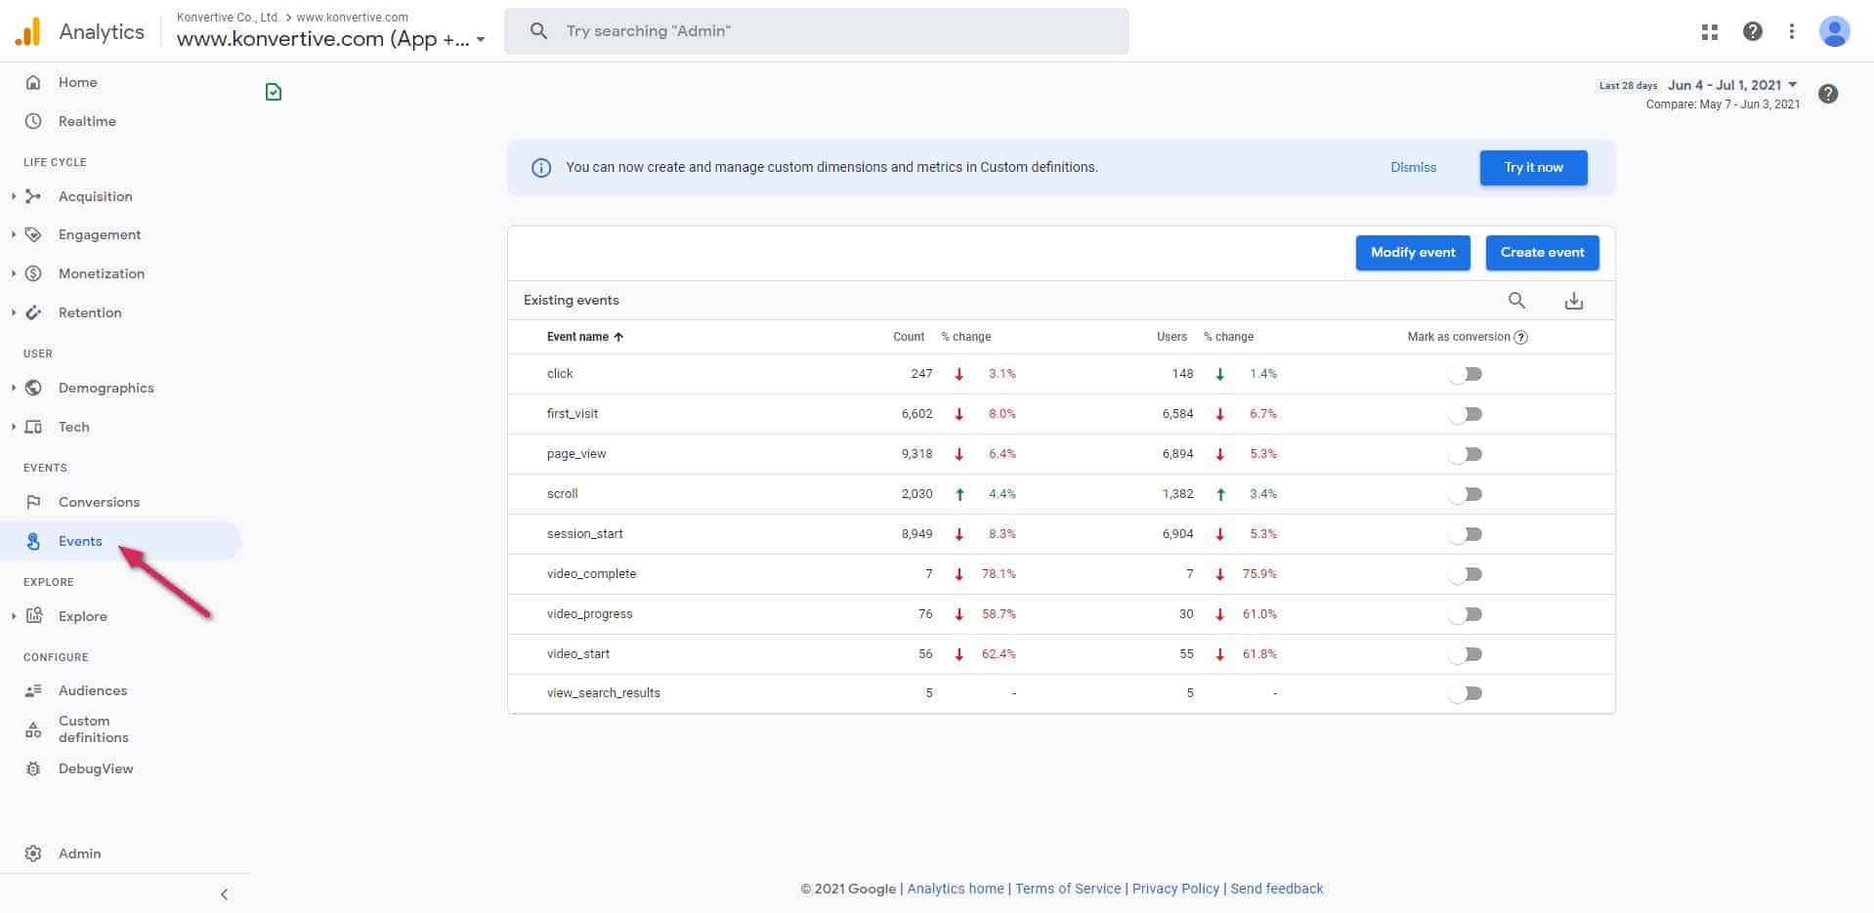Mark first_visit event as conversion

[1466, 414]
